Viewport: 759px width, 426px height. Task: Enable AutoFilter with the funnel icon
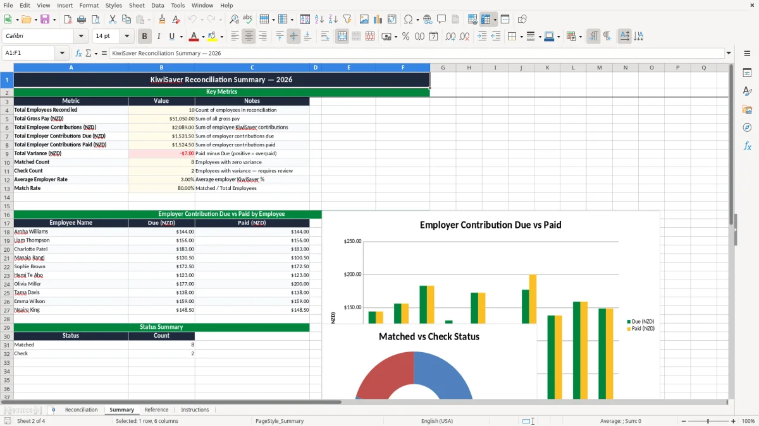click(x=347, y=20)
